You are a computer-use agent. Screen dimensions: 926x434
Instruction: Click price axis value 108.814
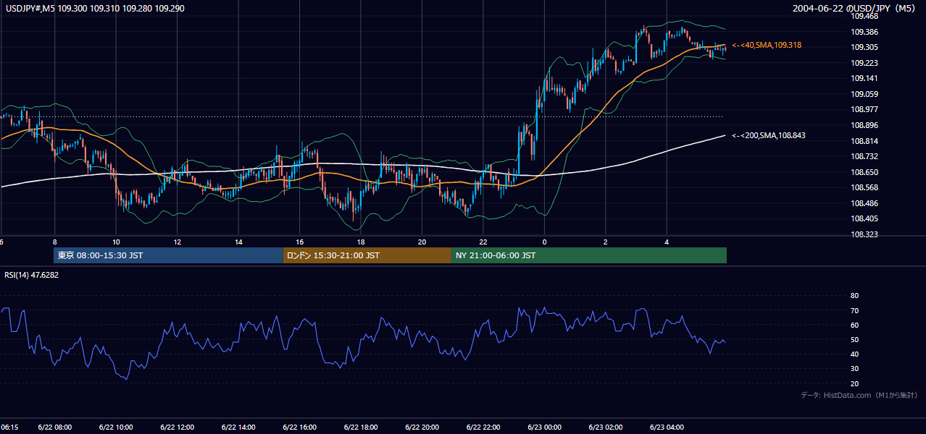click(x=864, y=141)
